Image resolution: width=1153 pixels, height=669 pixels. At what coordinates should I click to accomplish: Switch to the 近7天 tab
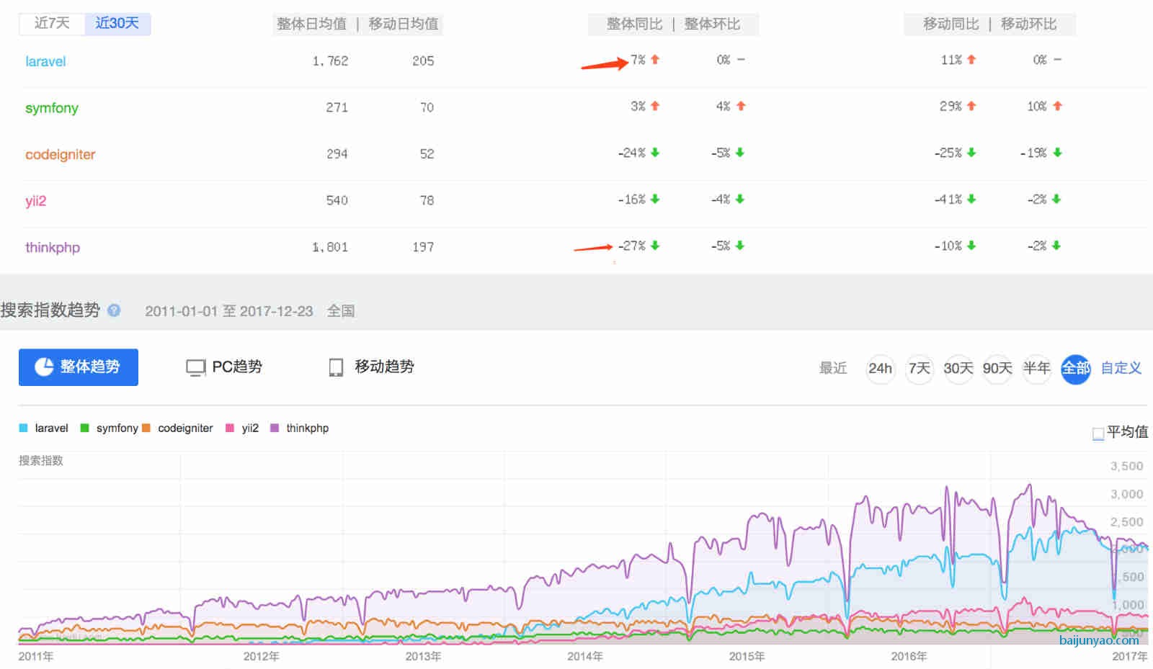(52, 23)
